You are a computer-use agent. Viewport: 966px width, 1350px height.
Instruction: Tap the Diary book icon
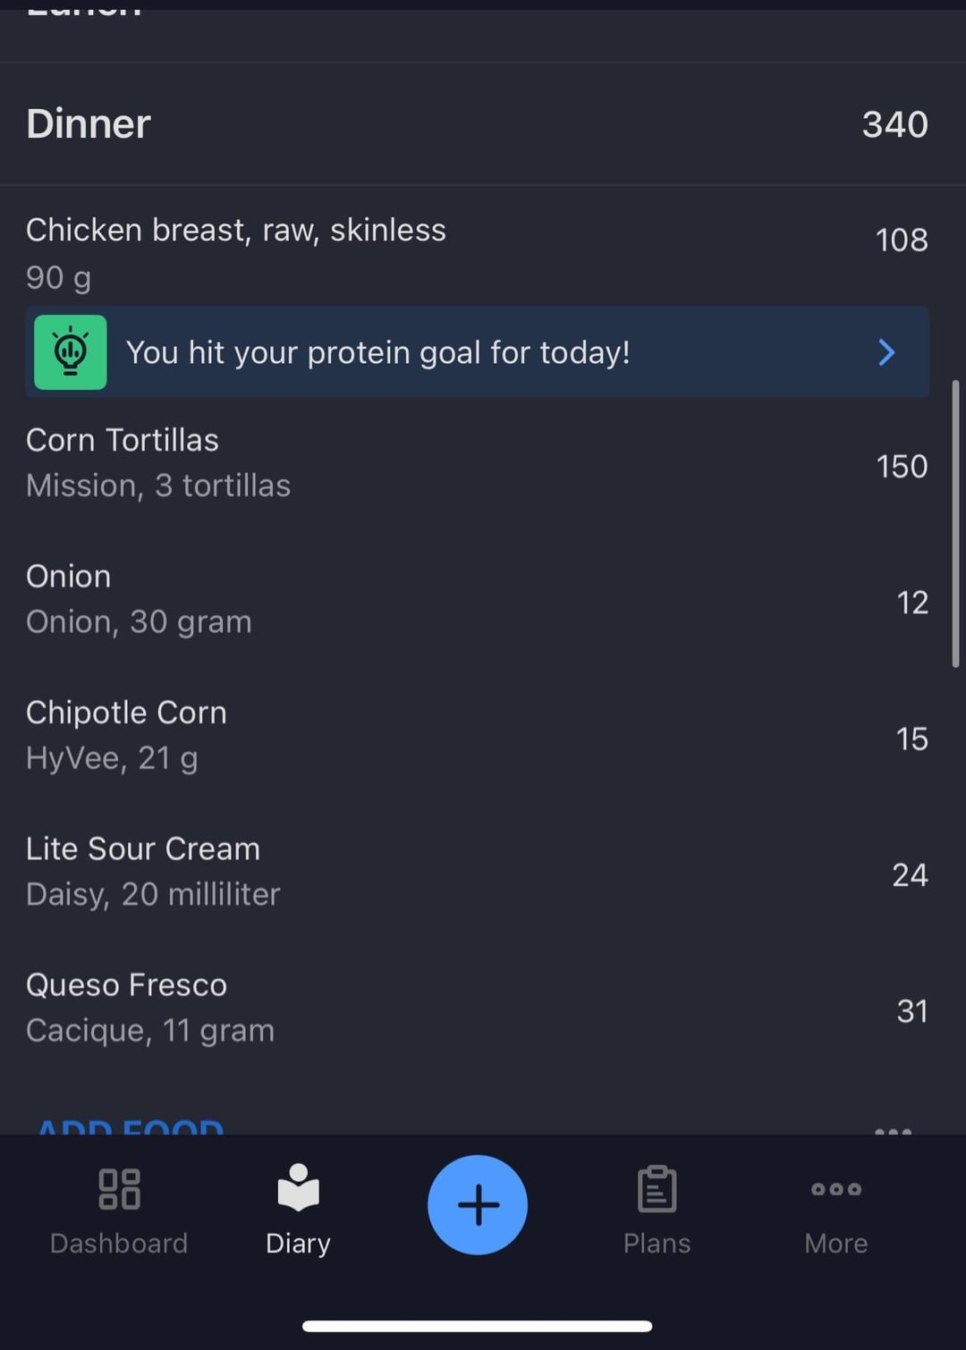pyautogui.click(x=298, y=1187)
